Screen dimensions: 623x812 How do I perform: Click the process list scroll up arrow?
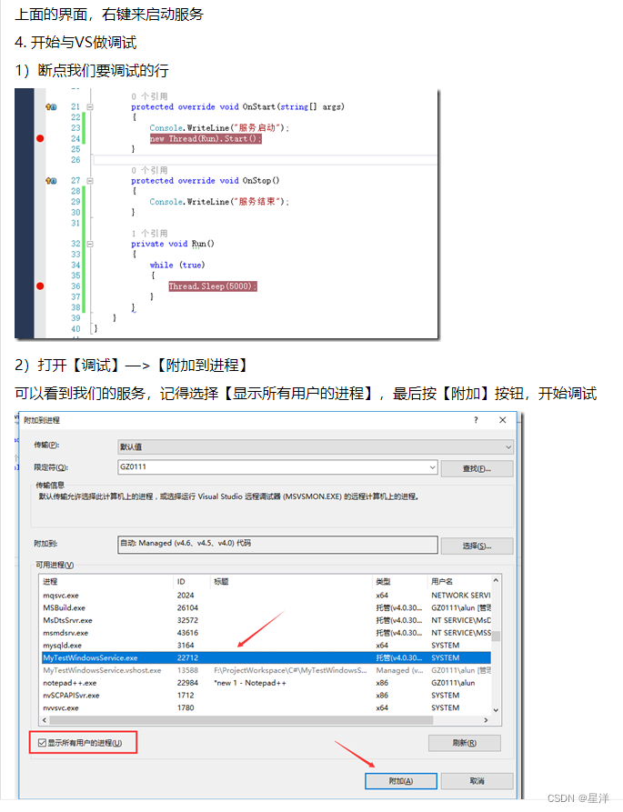click(496, 580)
